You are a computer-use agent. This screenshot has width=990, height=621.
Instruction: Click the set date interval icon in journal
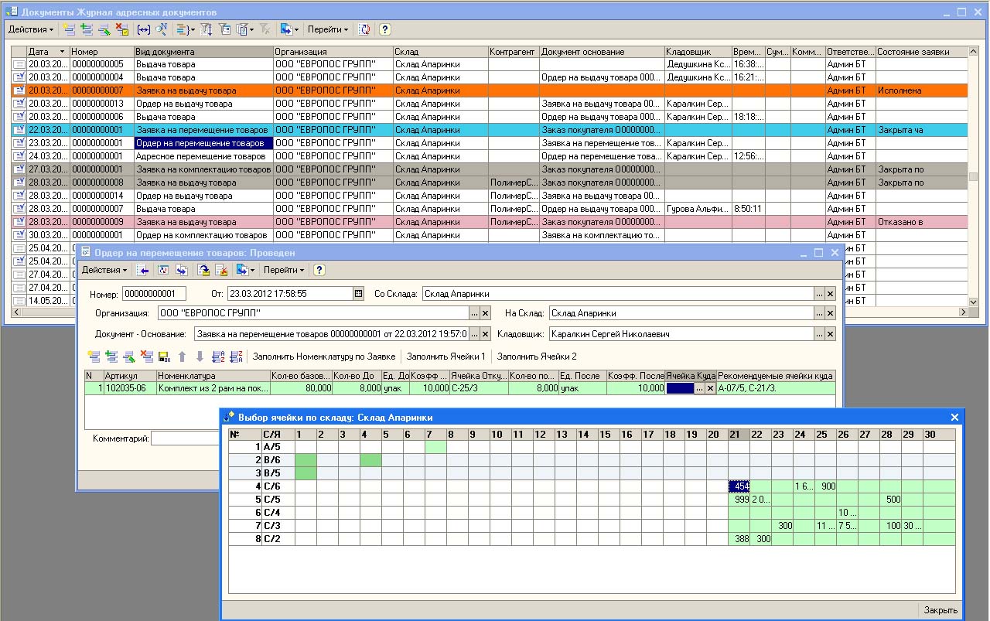pos(143,29)
